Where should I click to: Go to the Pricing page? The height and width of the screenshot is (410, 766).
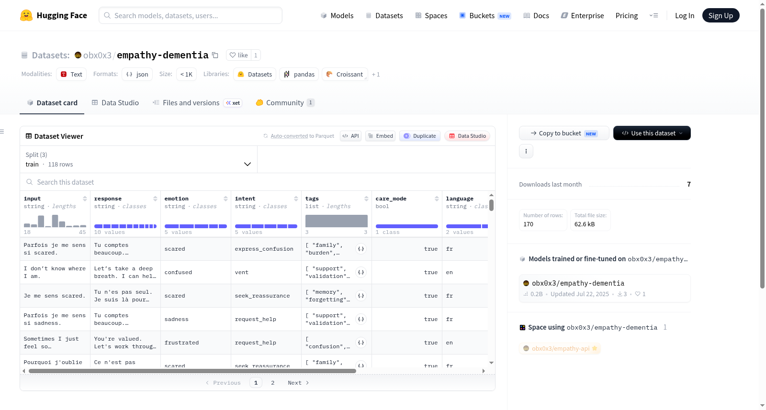[627, 16]
